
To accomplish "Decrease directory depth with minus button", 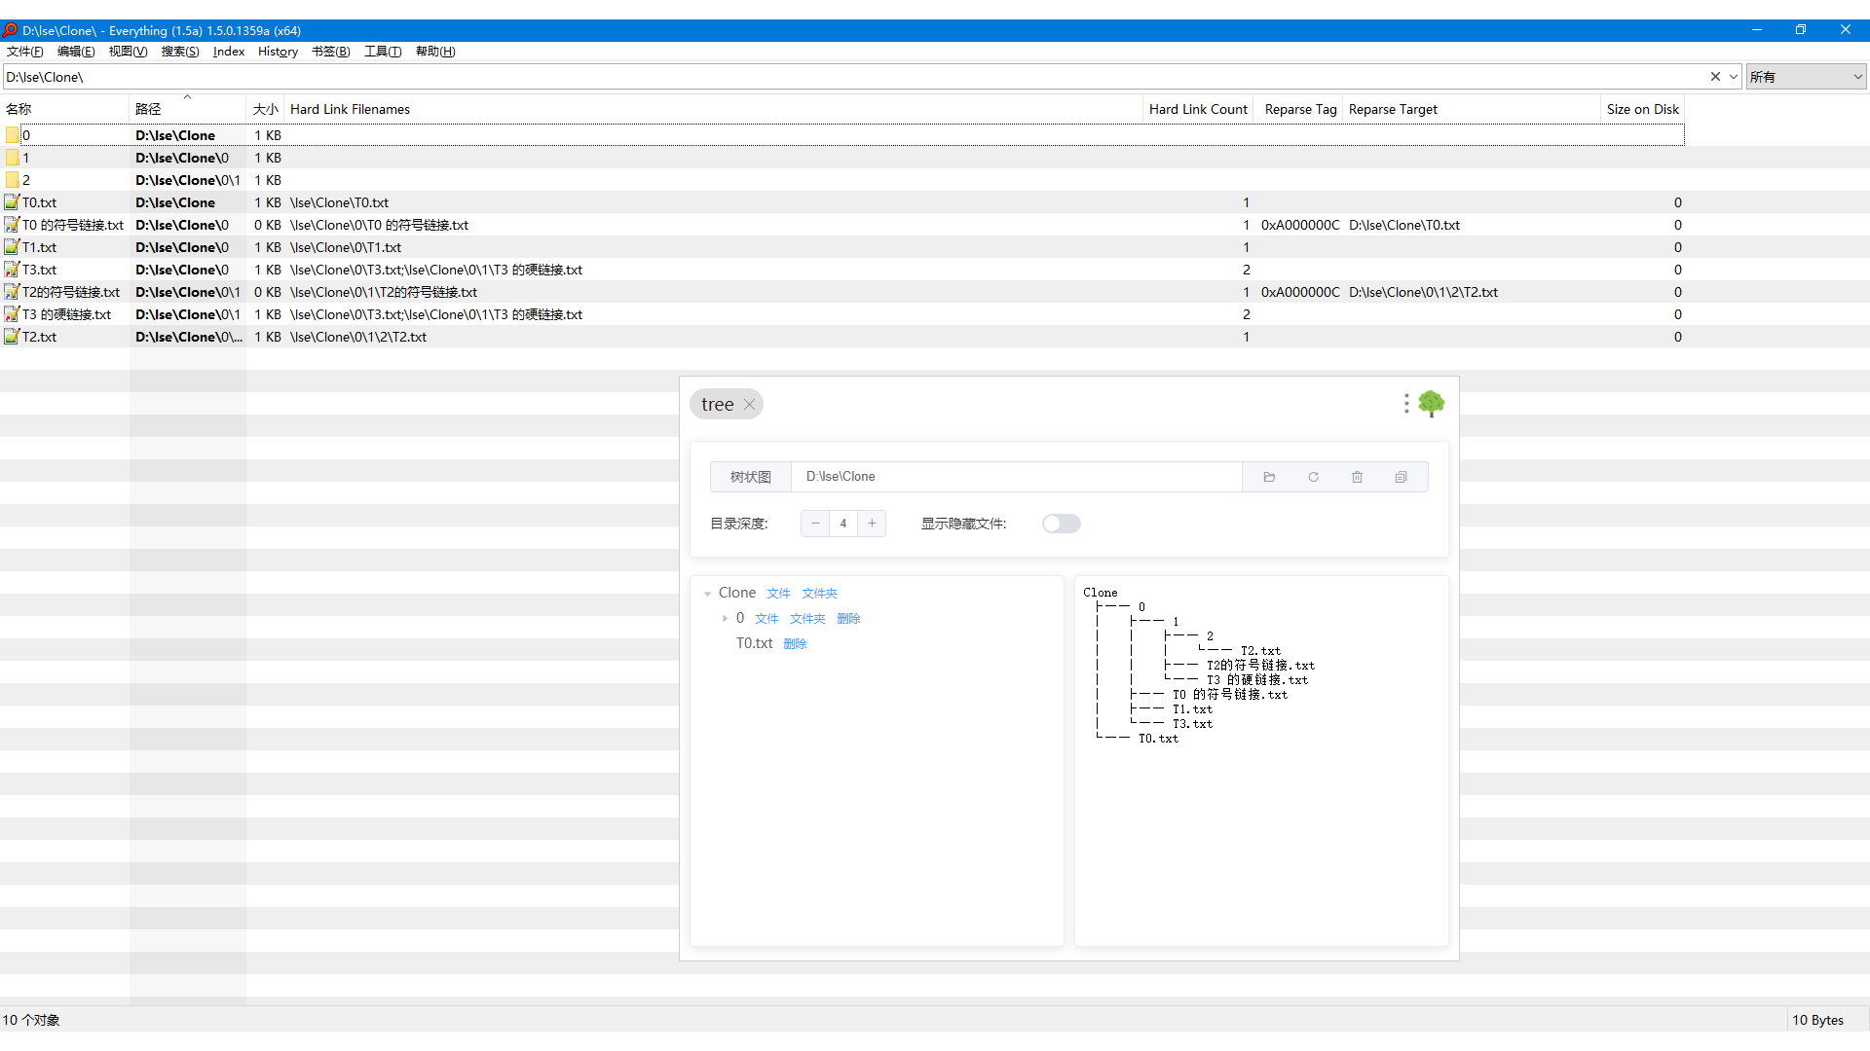I will [815, 524].
